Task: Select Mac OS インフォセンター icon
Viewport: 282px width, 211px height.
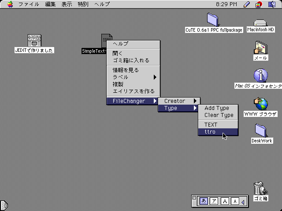Action: coord(261,76)
